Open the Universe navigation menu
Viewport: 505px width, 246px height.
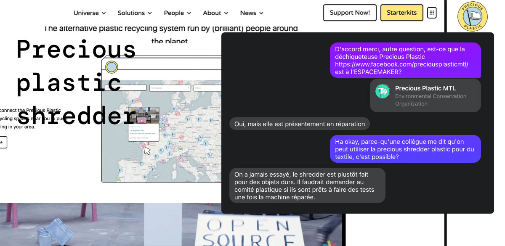pos(90,13)
